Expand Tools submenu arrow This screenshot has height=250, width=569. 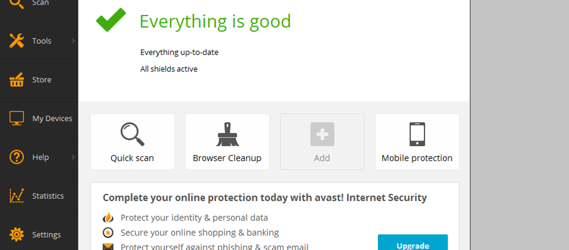pyautogui.click(x=73, y=41)
